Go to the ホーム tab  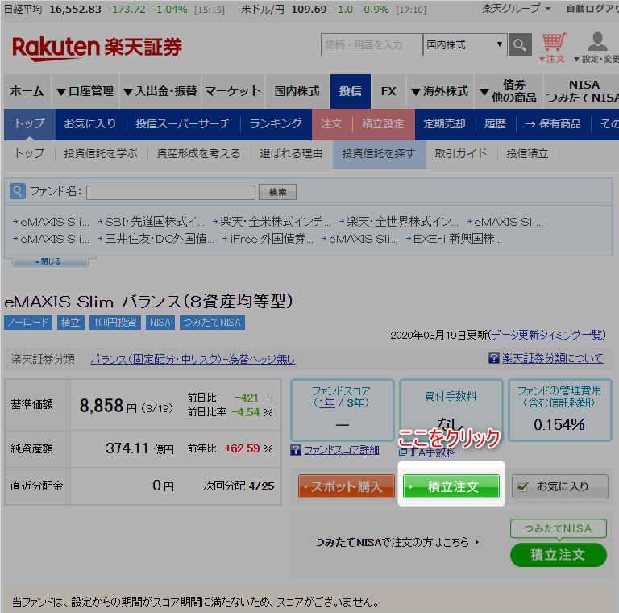(27, 91)
